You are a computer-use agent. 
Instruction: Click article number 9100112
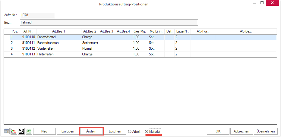tap(28, 49)
